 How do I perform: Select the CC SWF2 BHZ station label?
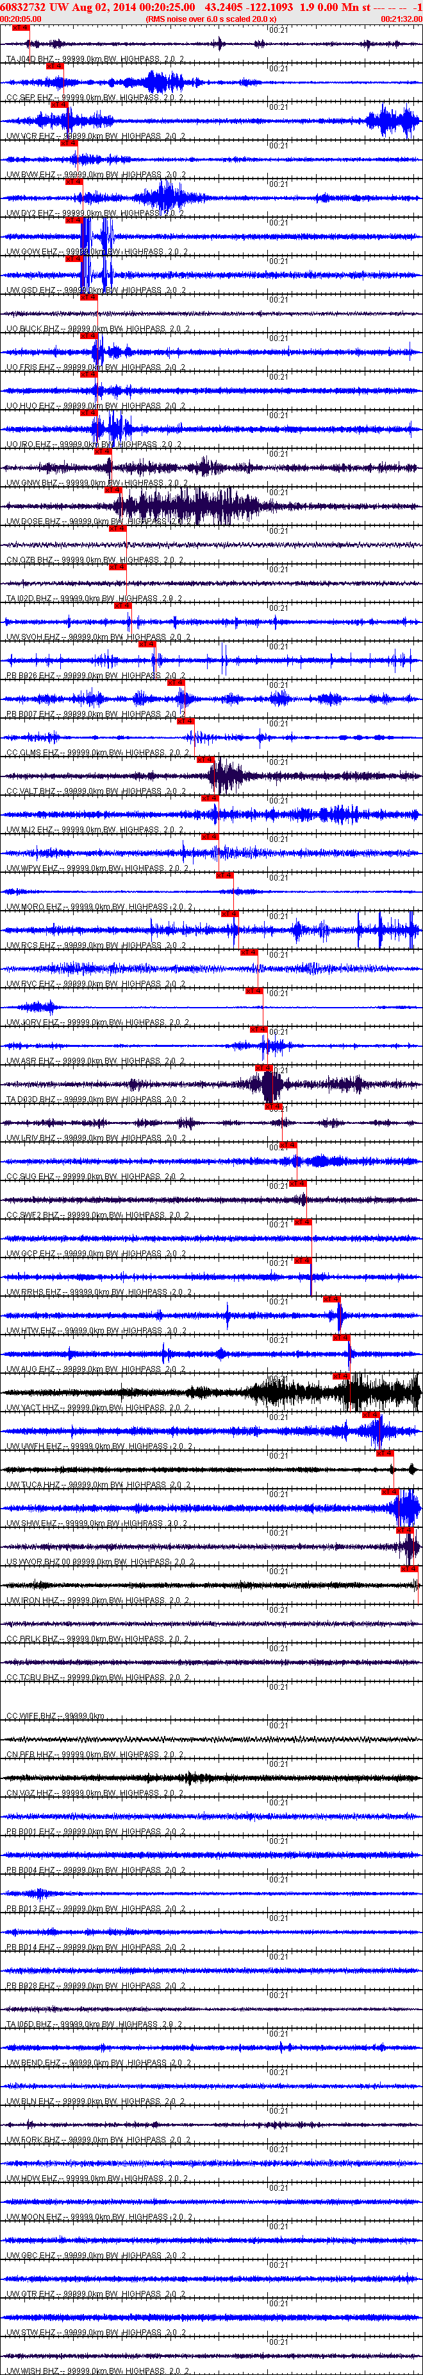[97, 1215]
